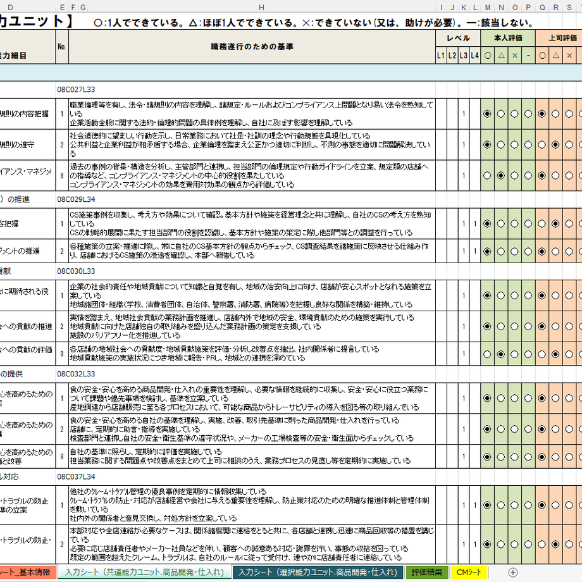Image resolution: width=582 pixels, height=582 pixels.
Task: Open the 基本情報 sheet tab
Action: [x=28, y=573]
